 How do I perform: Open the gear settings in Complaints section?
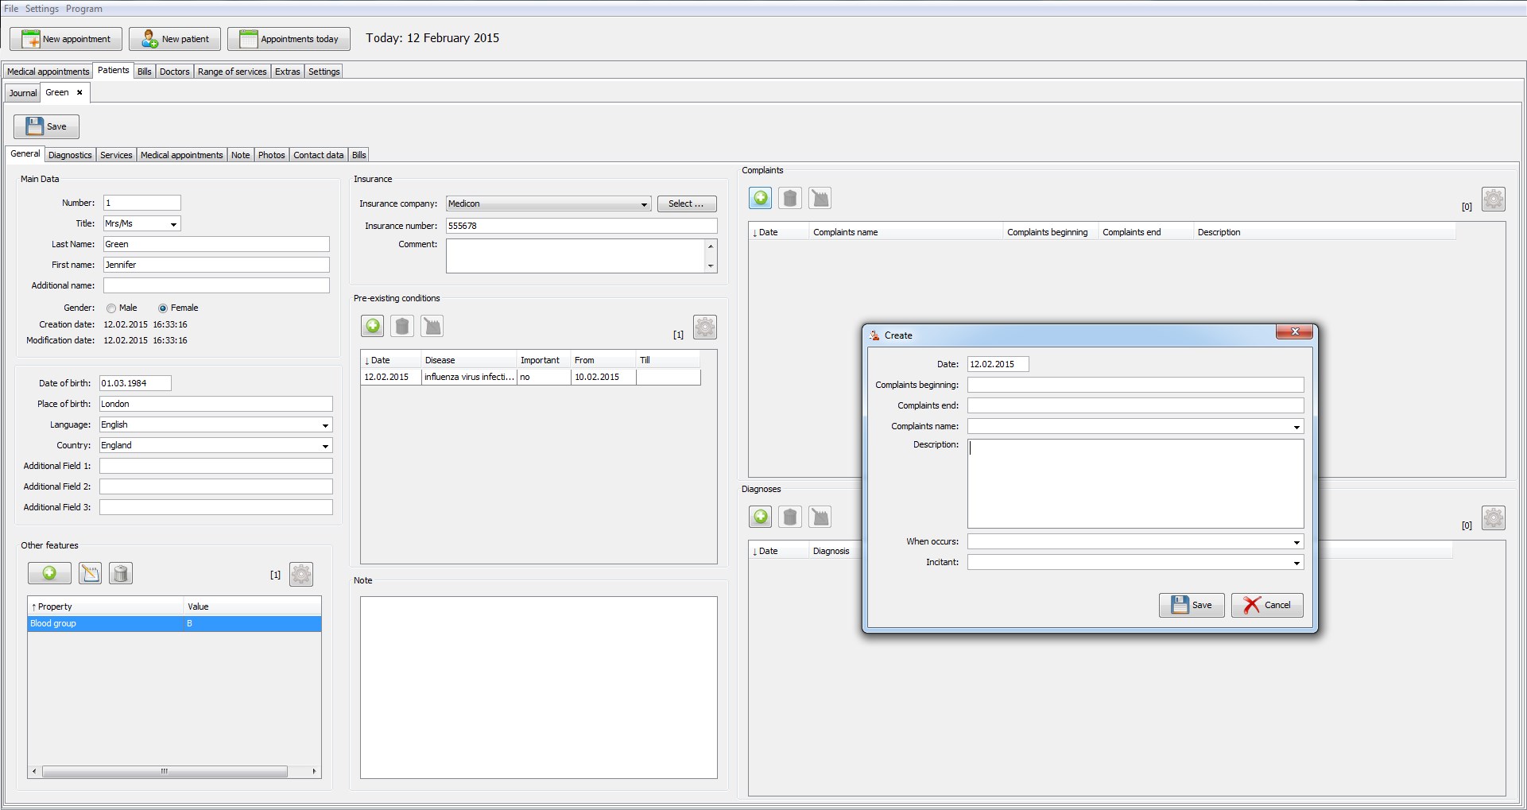click(x=1493, y=199)
